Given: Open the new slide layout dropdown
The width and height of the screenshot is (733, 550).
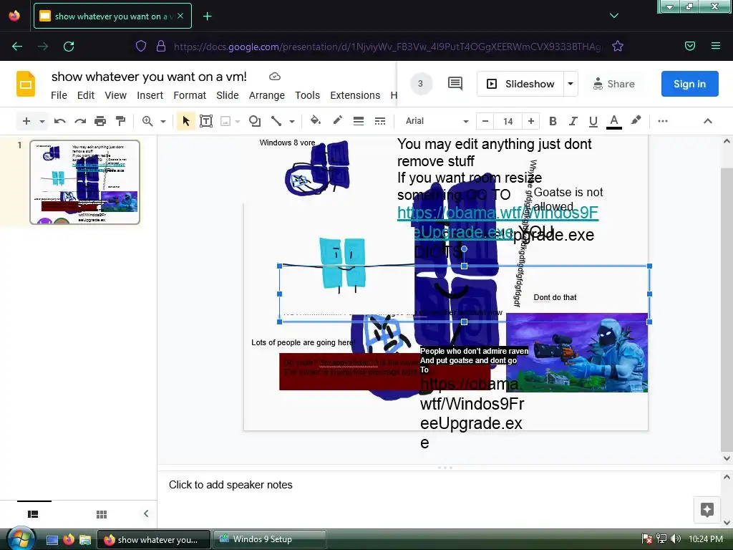Looking at the screenshot, I should point(42,121).
